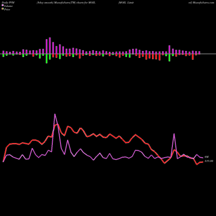
Task: Select the Price legend label
Action: [x=7, y=10]
